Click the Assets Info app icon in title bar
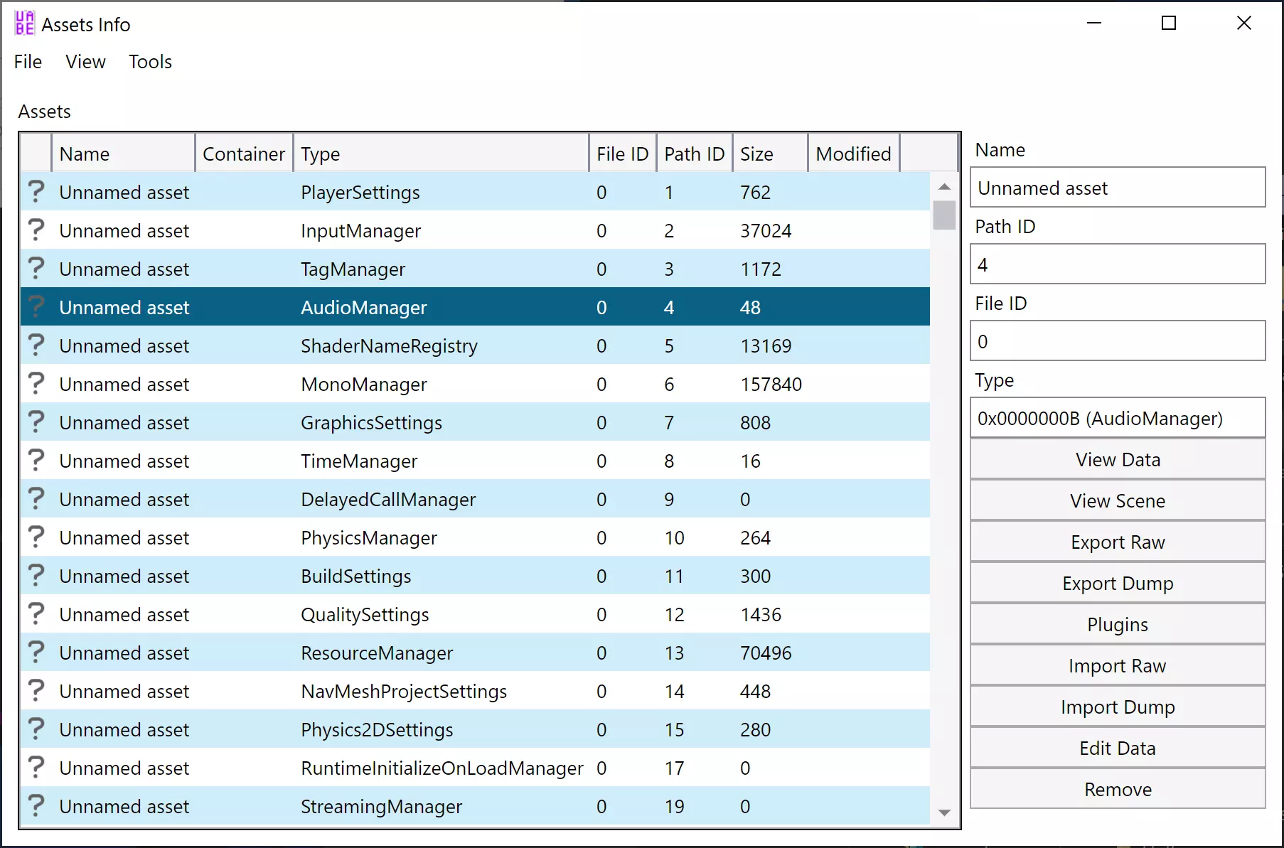This screenshot has height=848, width=1284. [x=24, y=23]
